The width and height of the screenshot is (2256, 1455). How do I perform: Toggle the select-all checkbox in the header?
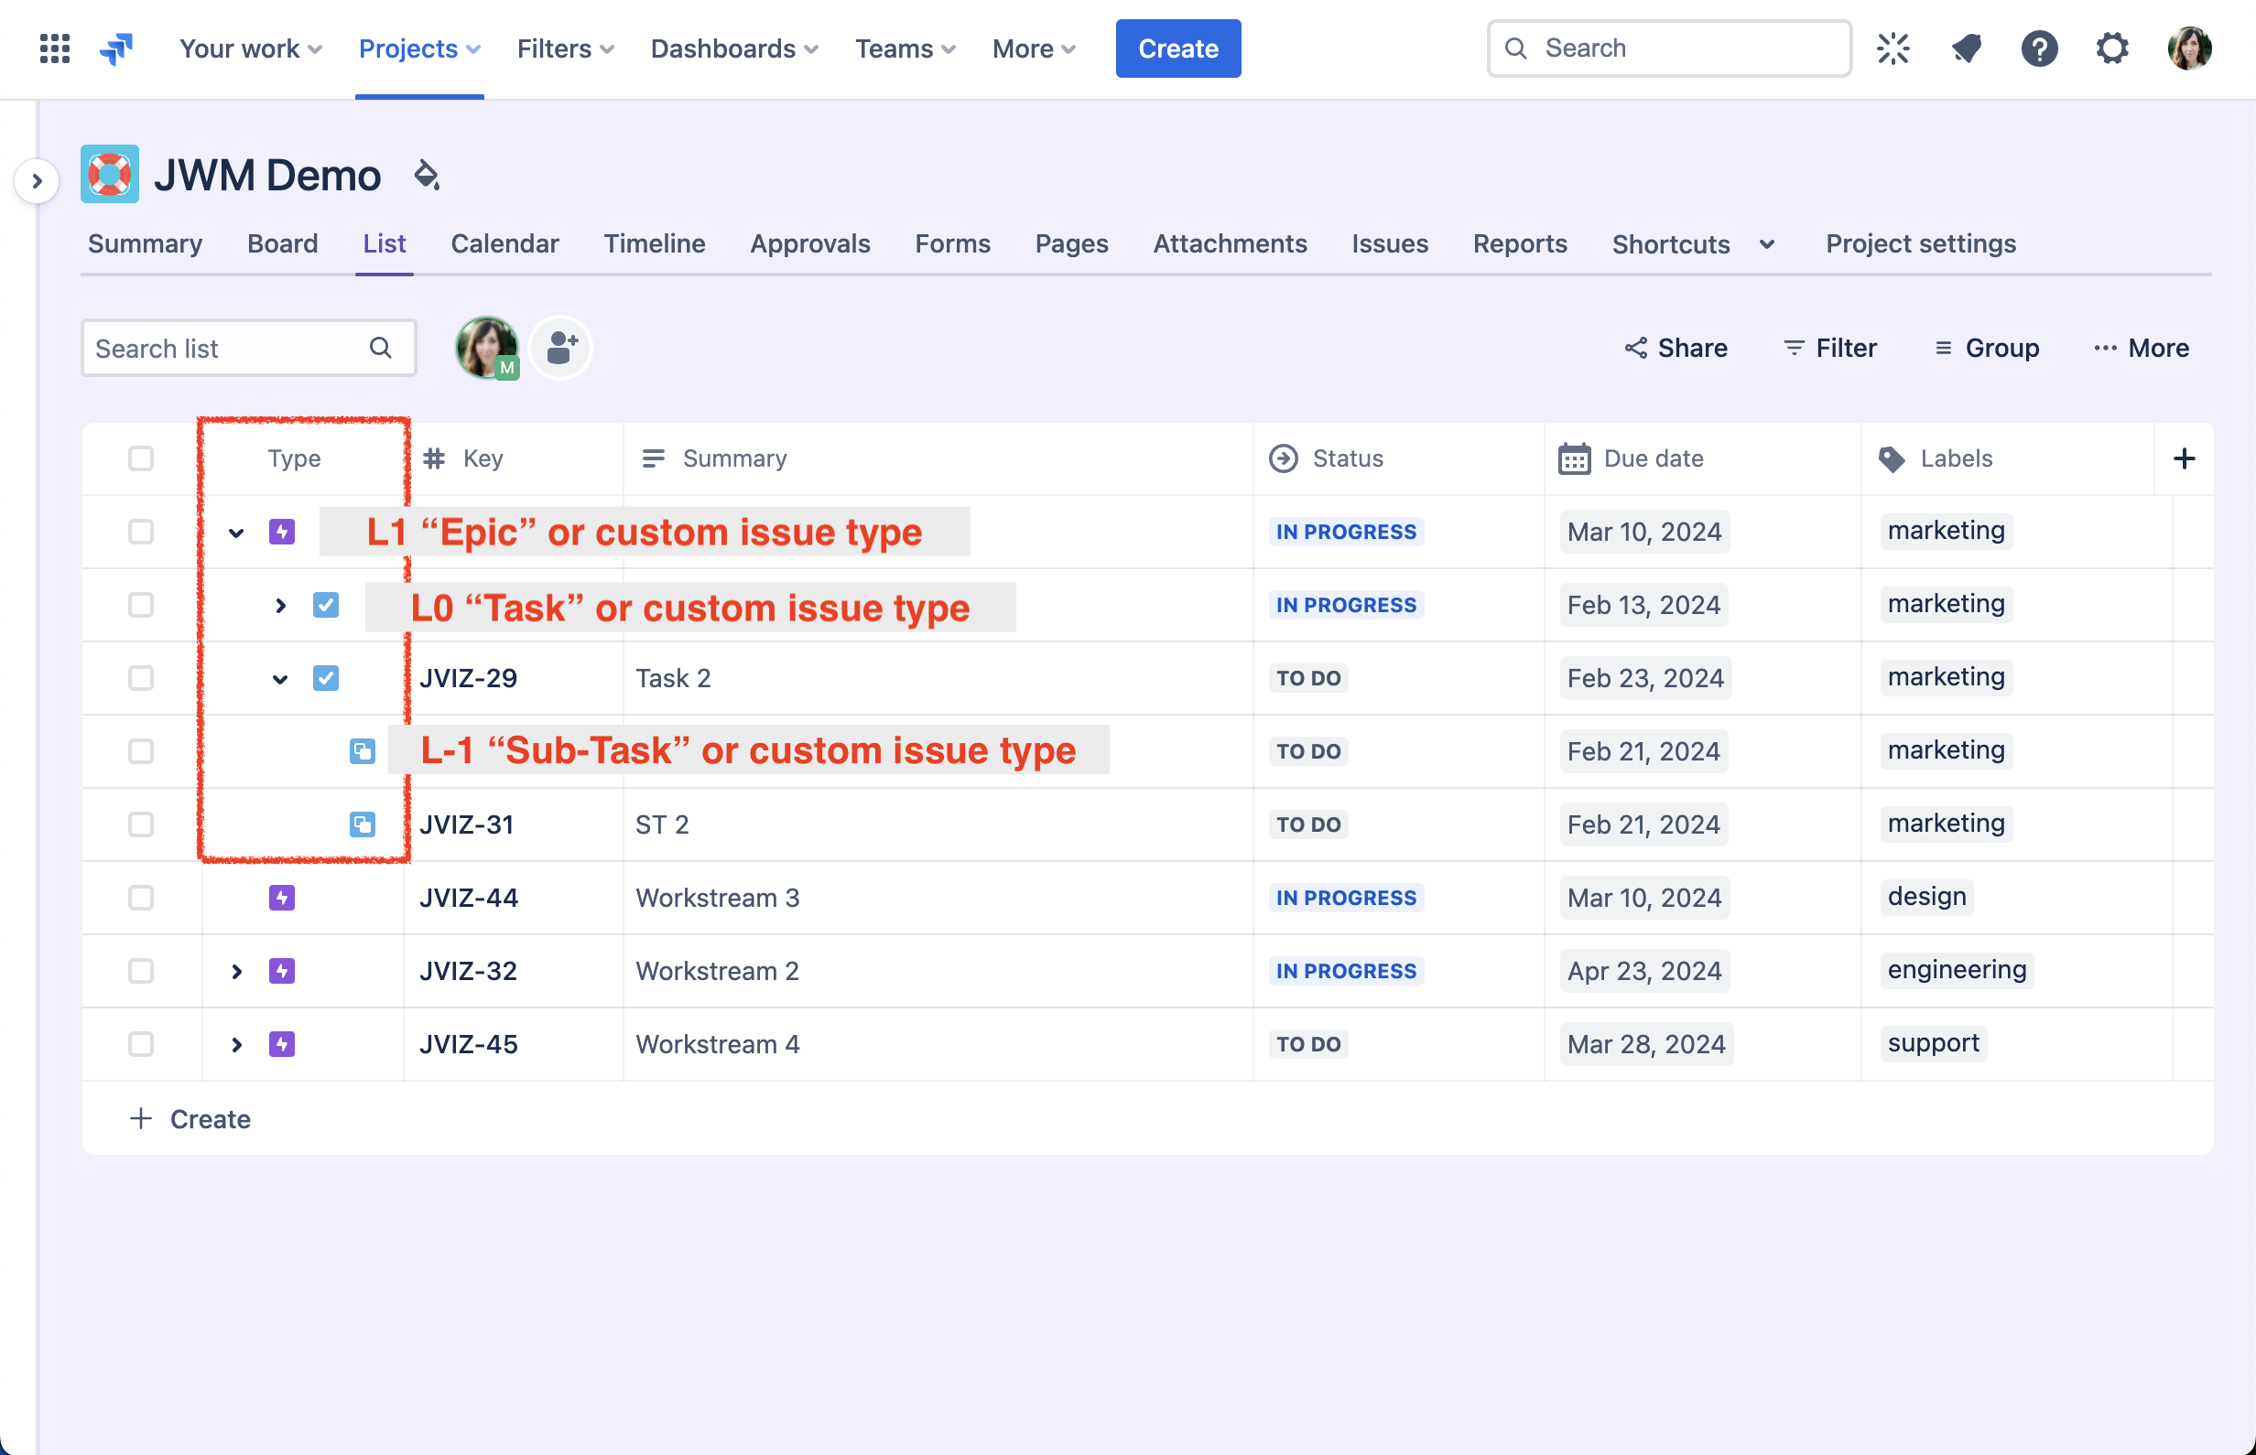click(140, 458)
